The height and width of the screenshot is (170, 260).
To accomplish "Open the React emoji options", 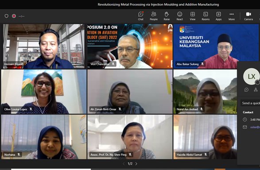I will click(179, 16).
